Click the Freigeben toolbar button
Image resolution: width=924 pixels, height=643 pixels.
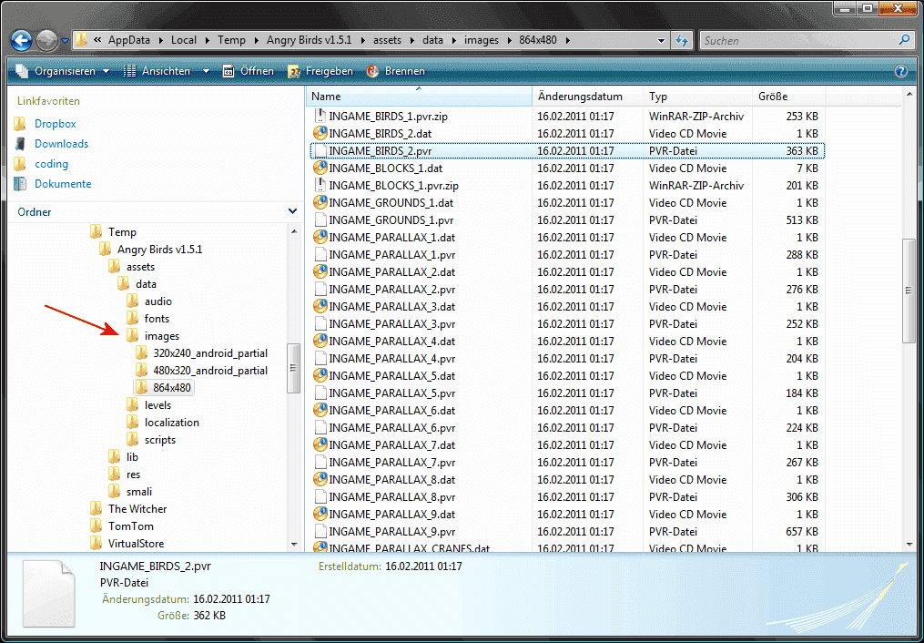[x=320, y=71]
